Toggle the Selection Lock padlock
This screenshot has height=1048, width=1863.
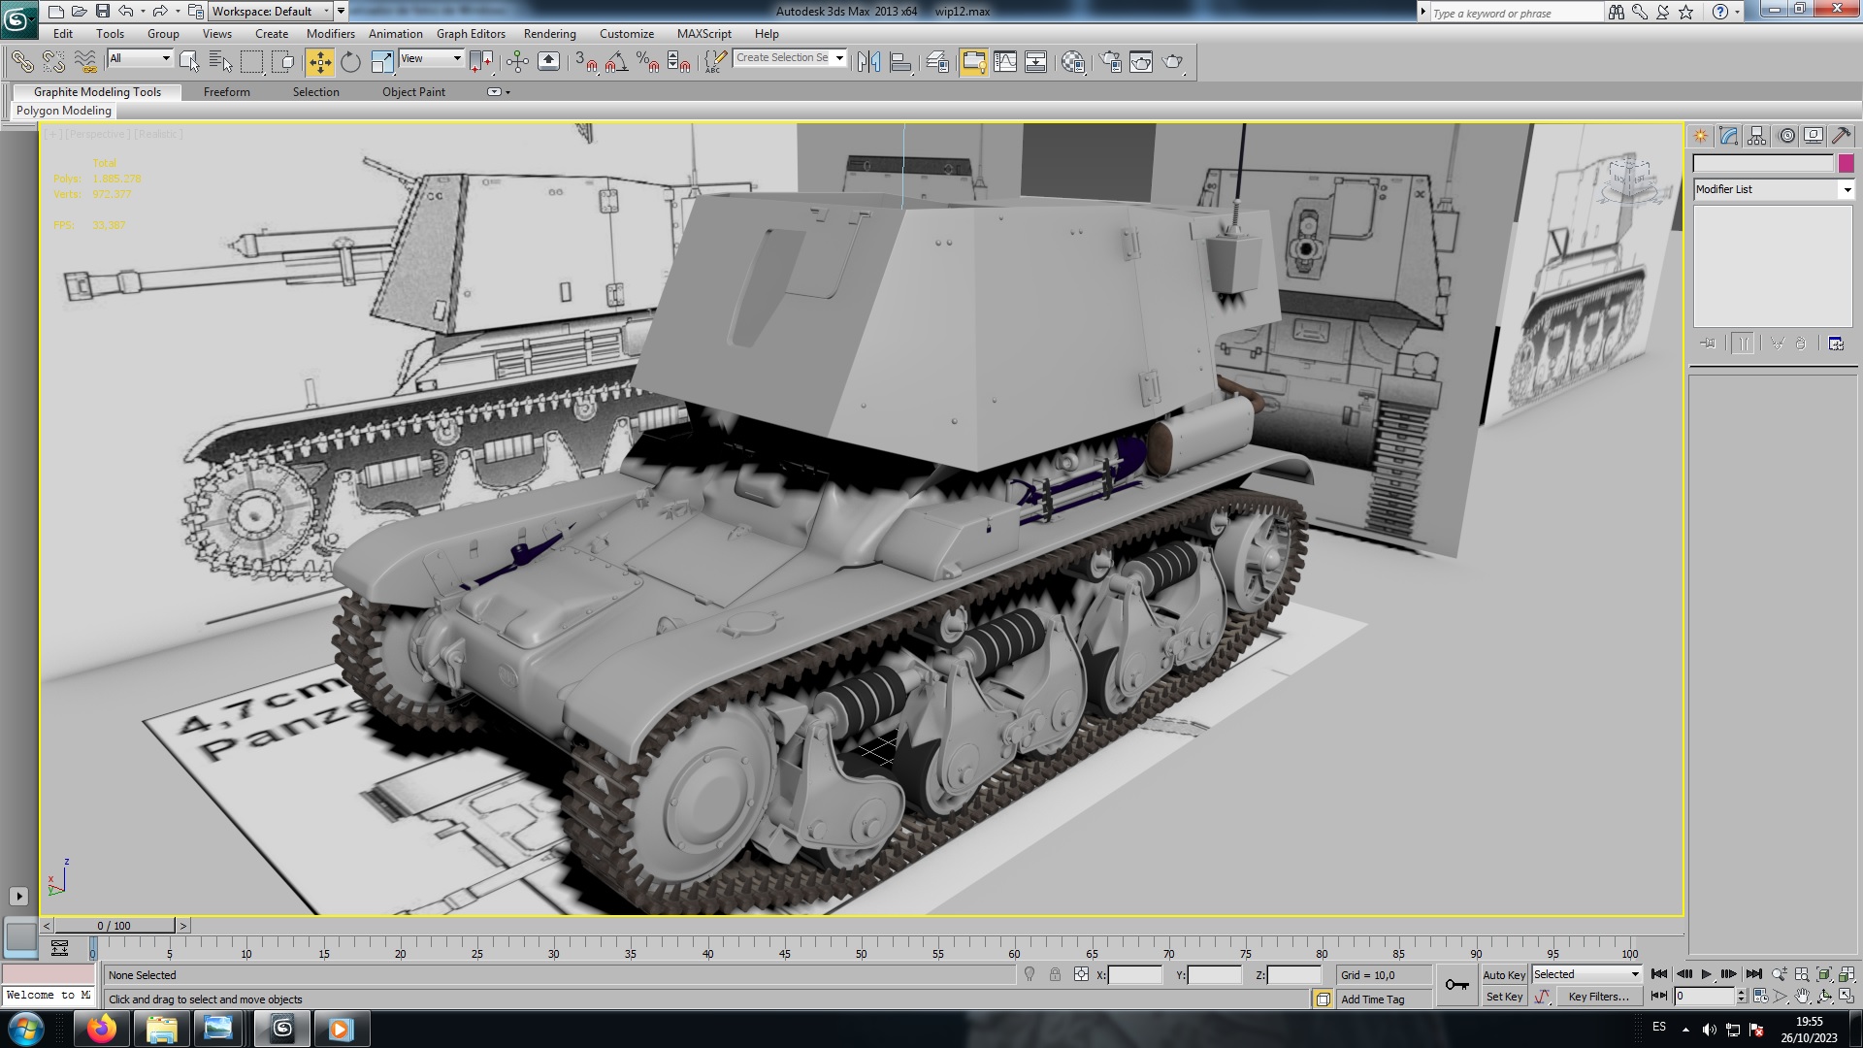pyautogui.click(x=1055, y=974)
